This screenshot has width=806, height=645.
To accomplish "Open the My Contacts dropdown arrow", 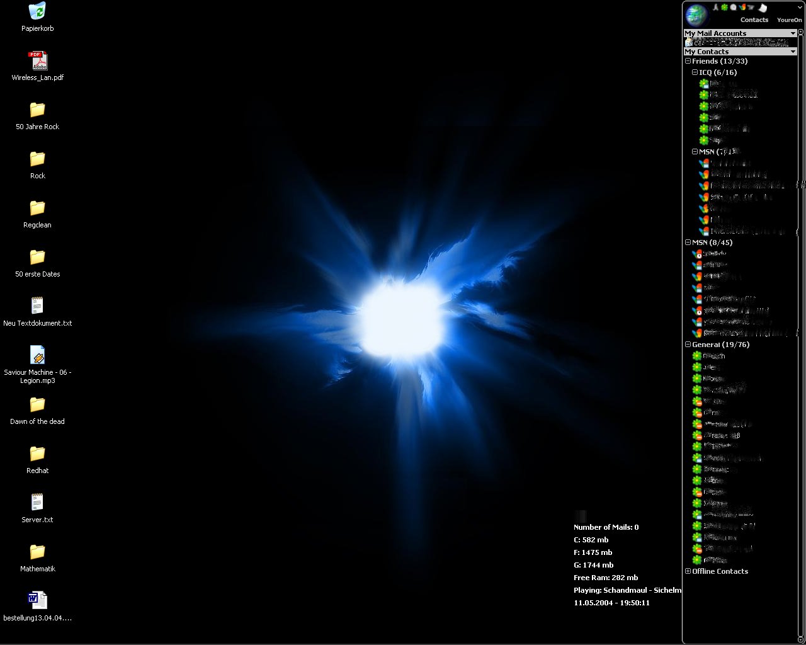I will click(x=792, y=52).
